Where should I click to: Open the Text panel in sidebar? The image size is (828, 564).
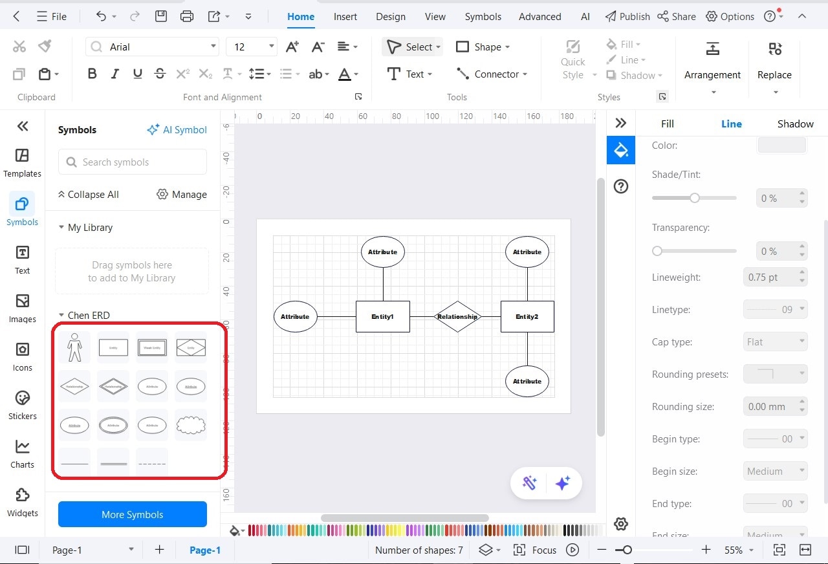tap(22, 260)
